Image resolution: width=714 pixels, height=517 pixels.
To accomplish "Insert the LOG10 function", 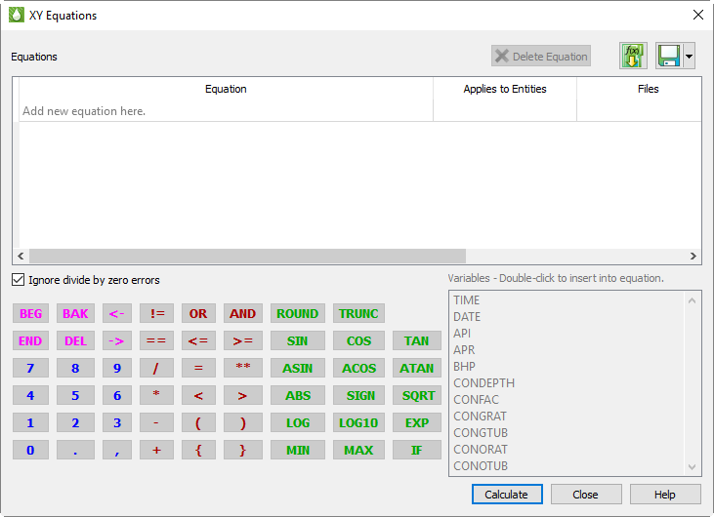I will [358, 423].
